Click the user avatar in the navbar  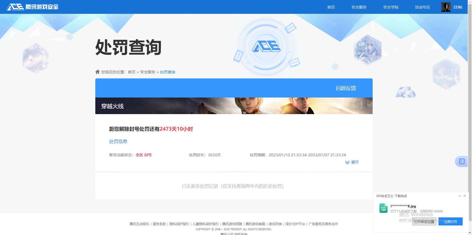[x=446, y=7]
